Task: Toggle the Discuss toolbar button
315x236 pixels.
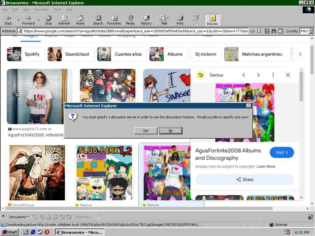Action: [212, 20]
